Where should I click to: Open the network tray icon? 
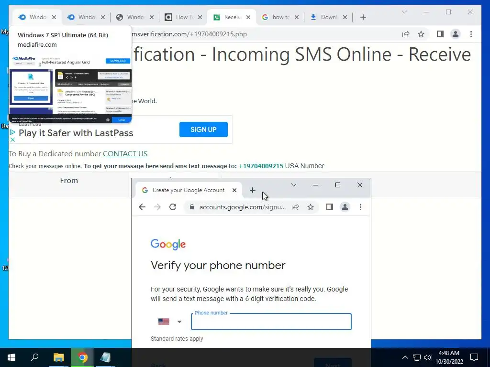click(417, 357)
